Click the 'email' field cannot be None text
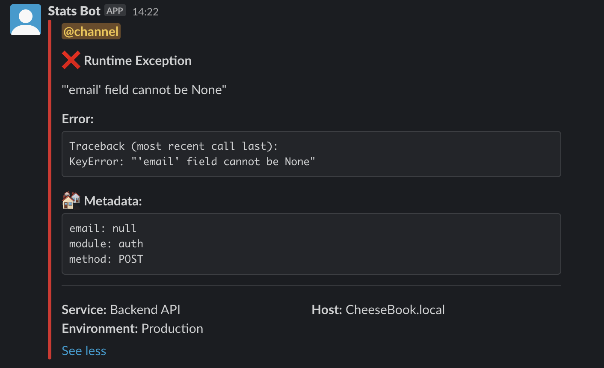The image size is (604, 368). tap(144, 90)
